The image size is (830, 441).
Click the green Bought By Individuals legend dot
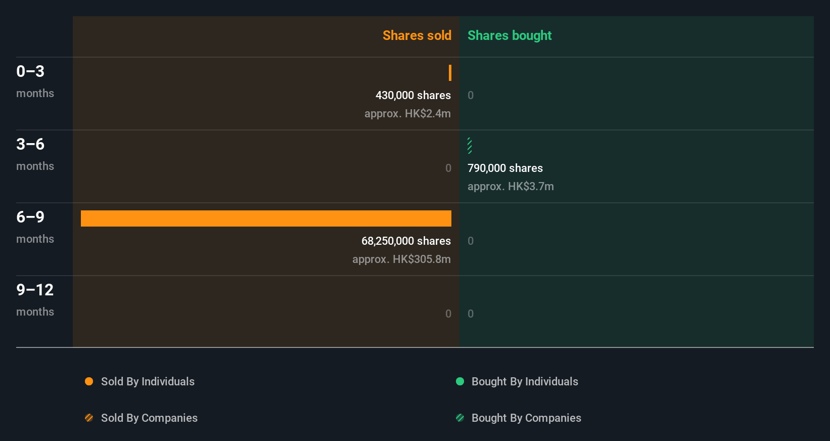460,381
